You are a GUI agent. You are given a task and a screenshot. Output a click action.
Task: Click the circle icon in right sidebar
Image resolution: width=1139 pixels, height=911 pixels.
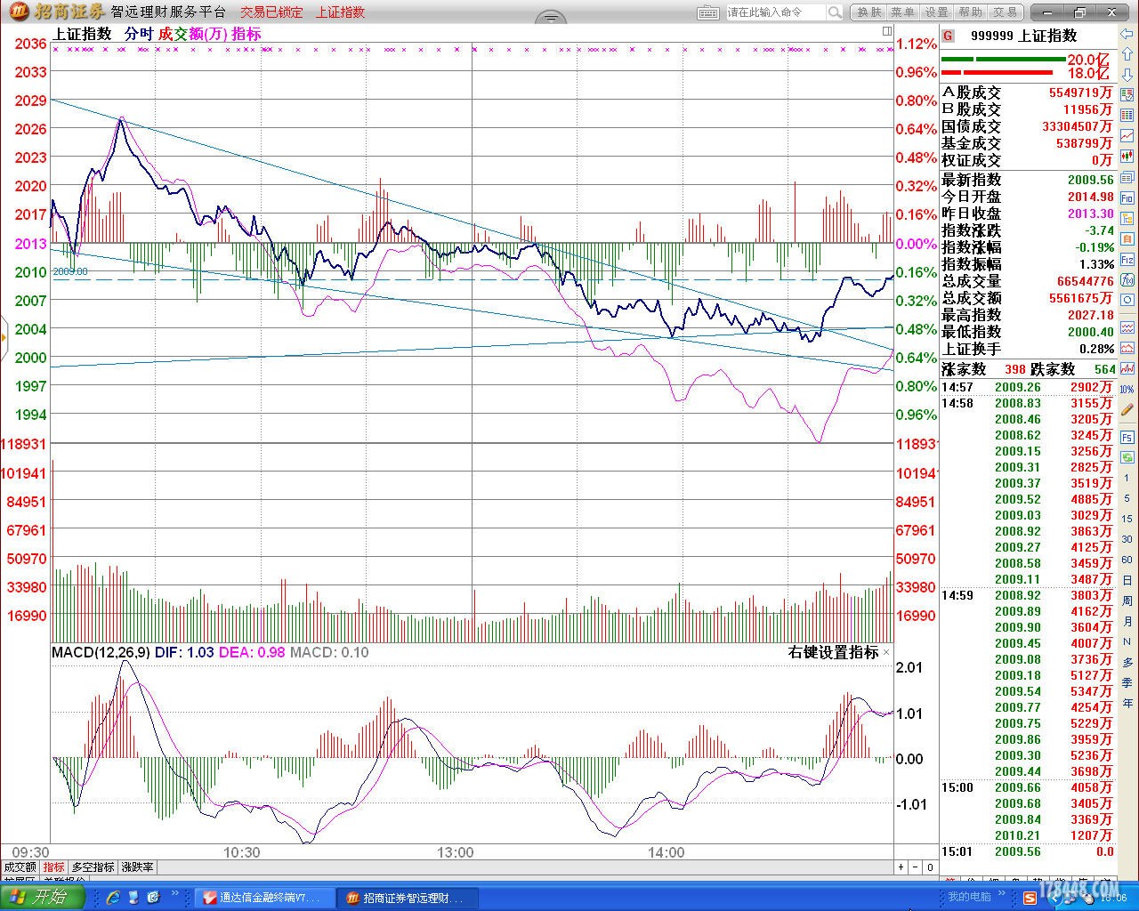(1127, 300)
